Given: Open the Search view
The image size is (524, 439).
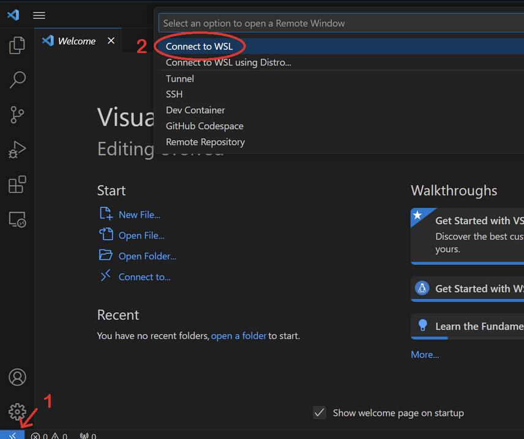Looking at the screenshot, I should click(x=17, y=79).
